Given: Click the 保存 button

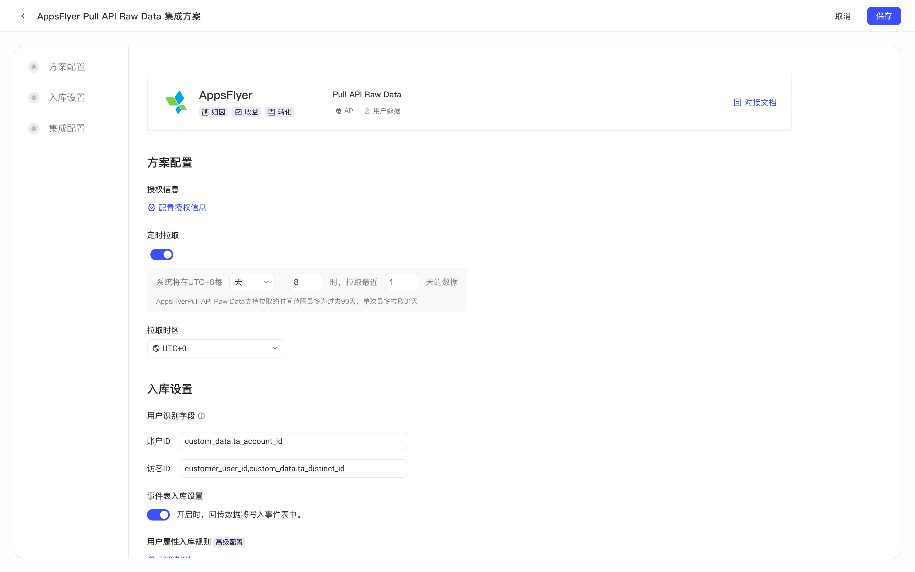Looking at the screenshot, I should coord(884,16).
